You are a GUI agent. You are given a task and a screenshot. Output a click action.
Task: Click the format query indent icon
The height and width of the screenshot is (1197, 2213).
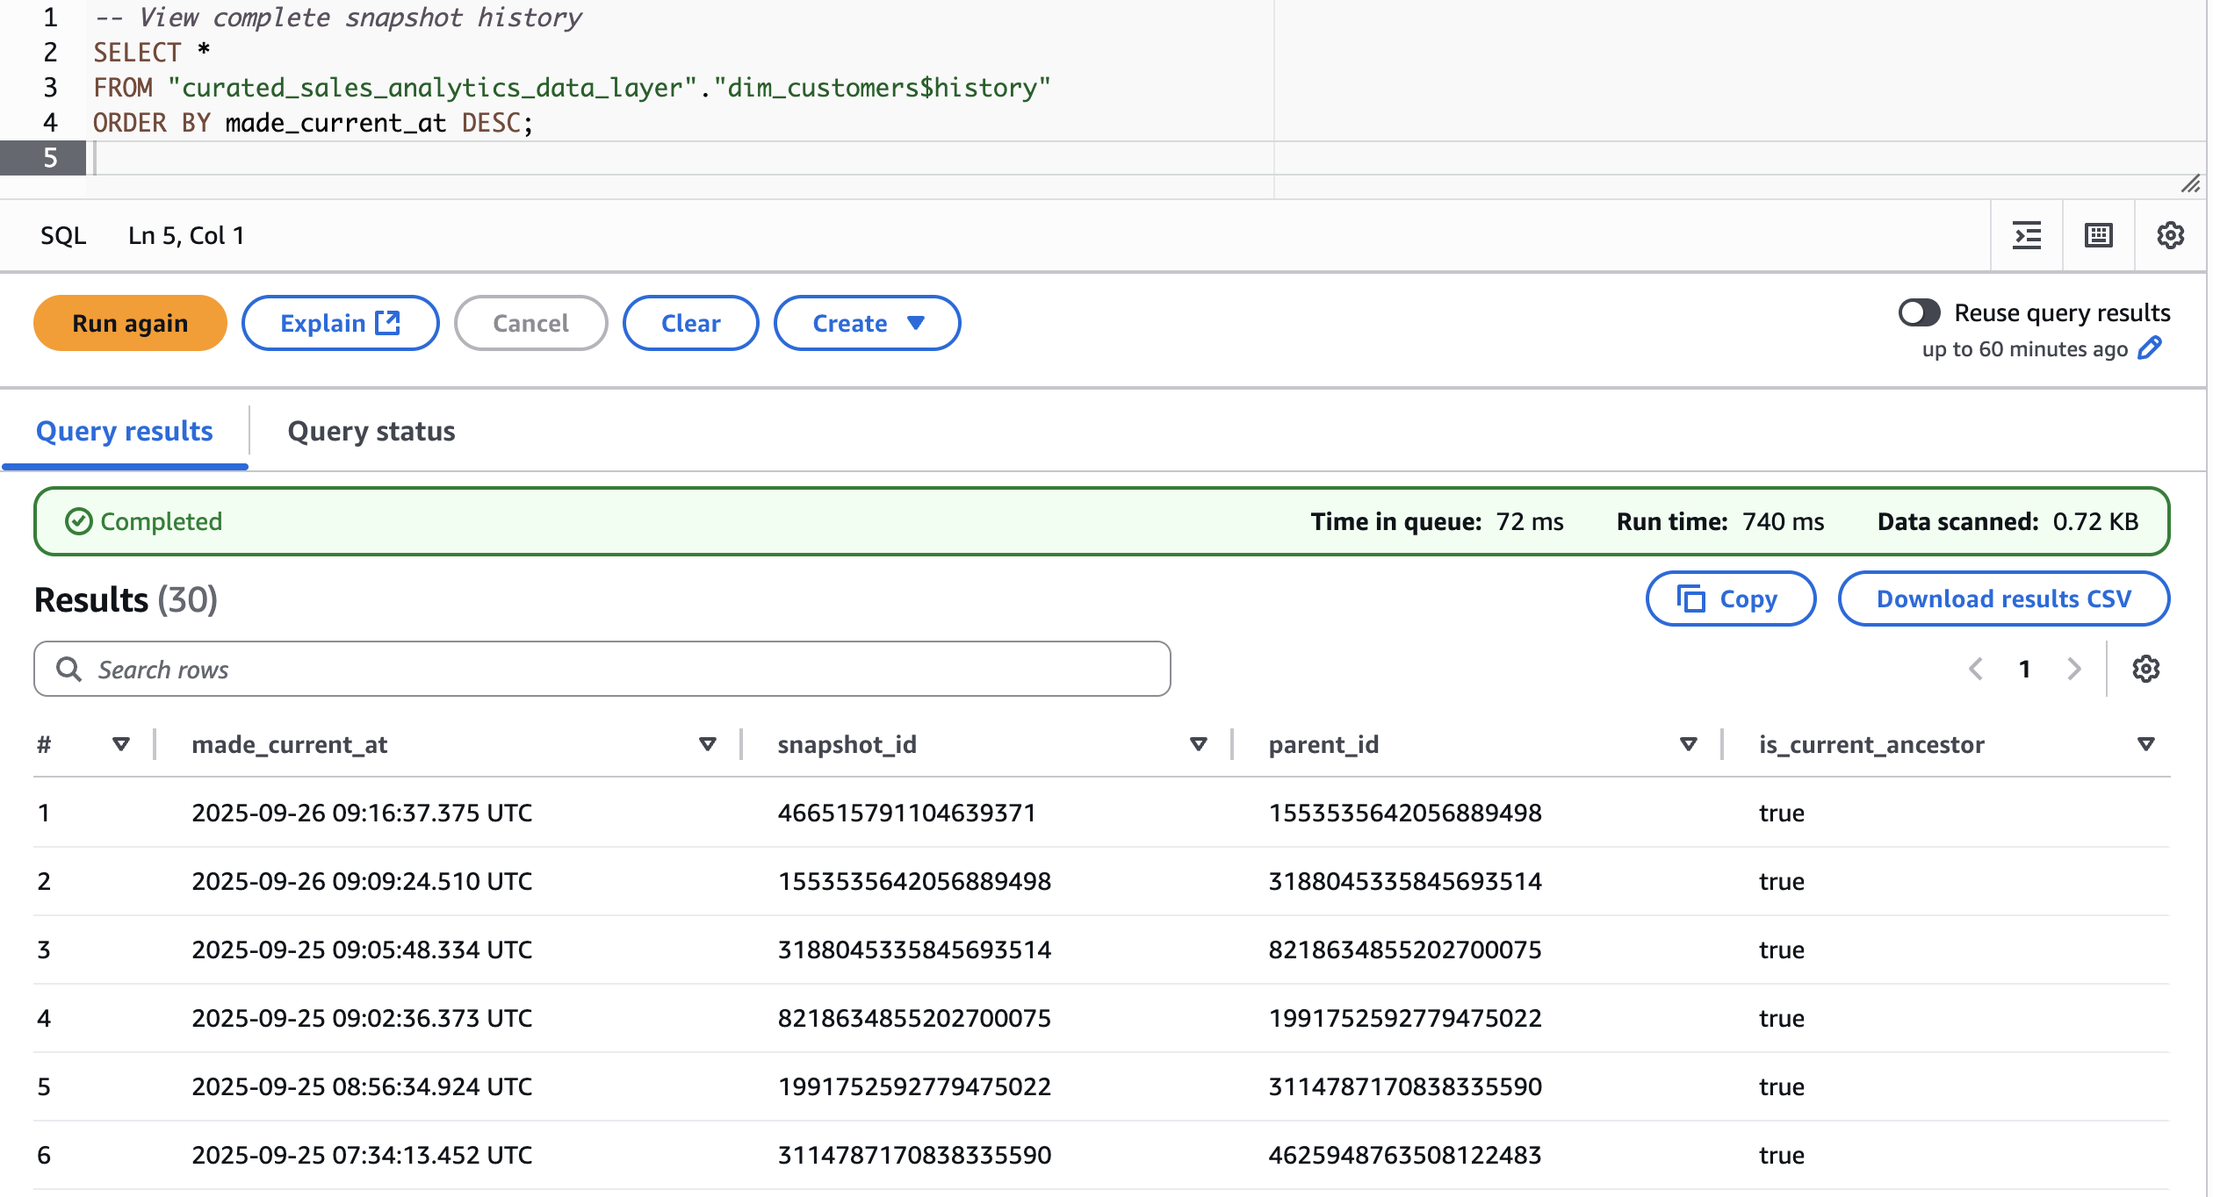(2026, 235)
